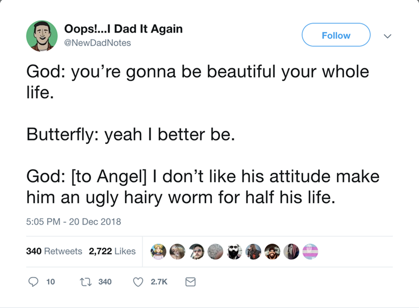Select the black-bearded avatar on white background
The image size is (419, 308).
click(x=235, y=251)
